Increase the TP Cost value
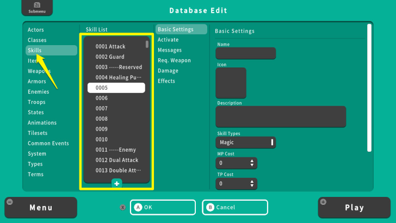Screen dimensions: 396x223 pyautogui.click(x=252, y=182)
